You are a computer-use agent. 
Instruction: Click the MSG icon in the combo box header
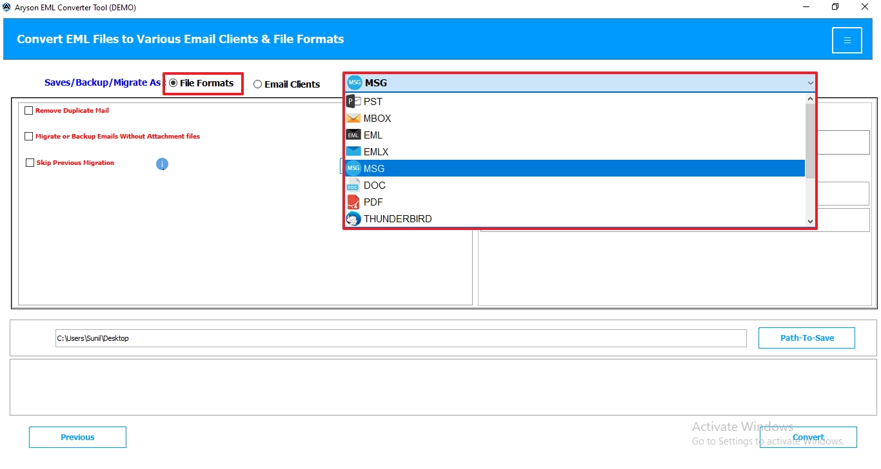click(x=355, y=82)
